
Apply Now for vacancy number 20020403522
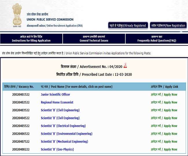point(164,110)
